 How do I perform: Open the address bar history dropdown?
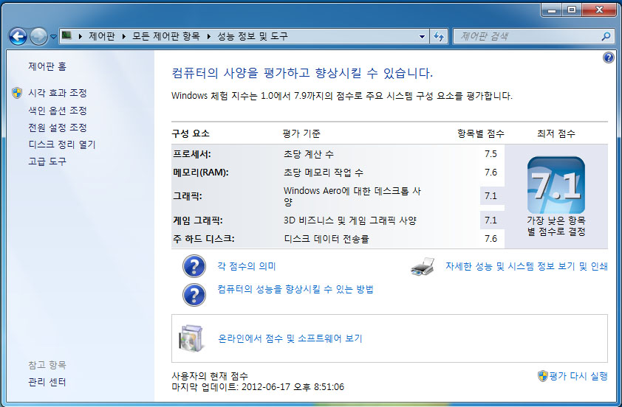click(422, 36)
